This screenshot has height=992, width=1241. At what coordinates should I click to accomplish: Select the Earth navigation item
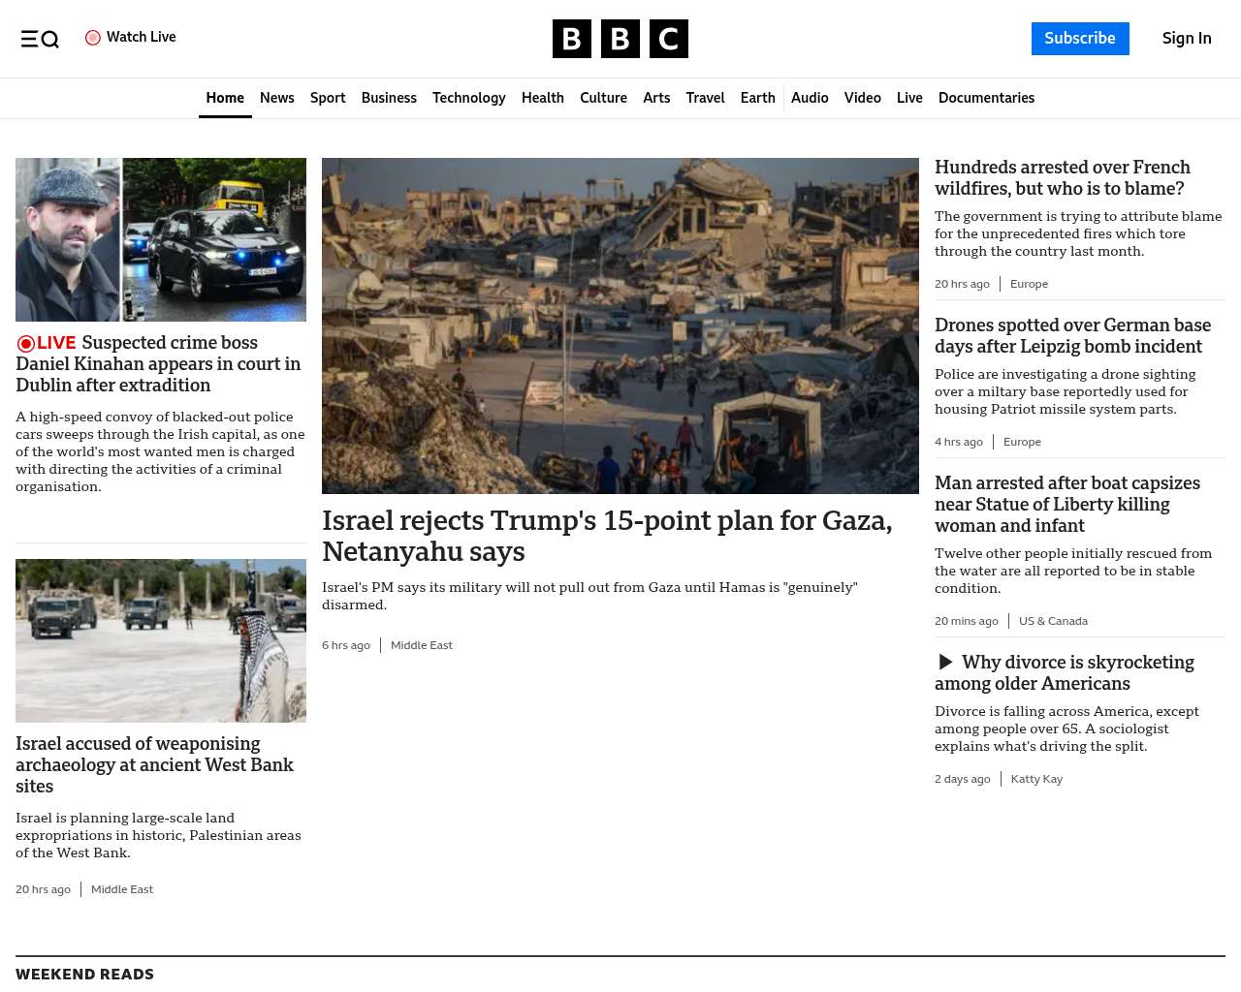tap(757, 98)
